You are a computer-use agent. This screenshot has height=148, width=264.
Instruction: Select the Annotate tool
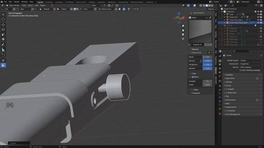click(3, 45)
